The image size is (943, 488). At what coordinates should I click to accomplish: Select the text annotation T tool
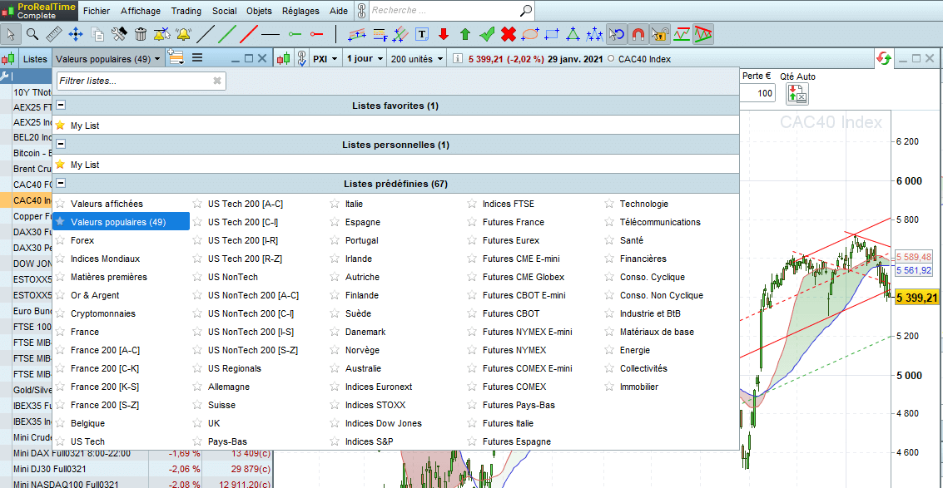(422, 34)
